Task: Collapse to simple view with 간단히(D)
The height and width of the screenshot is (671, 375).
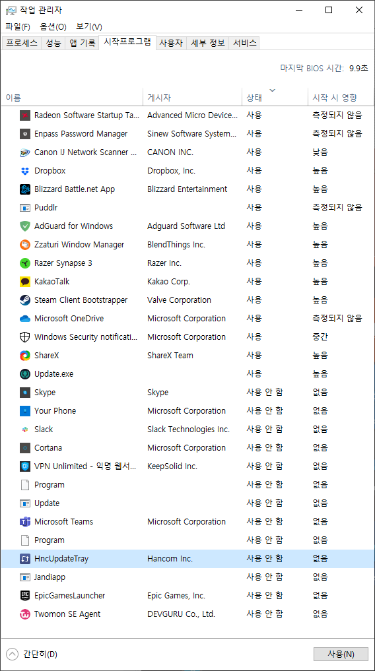Action: (x=32, y=654)
